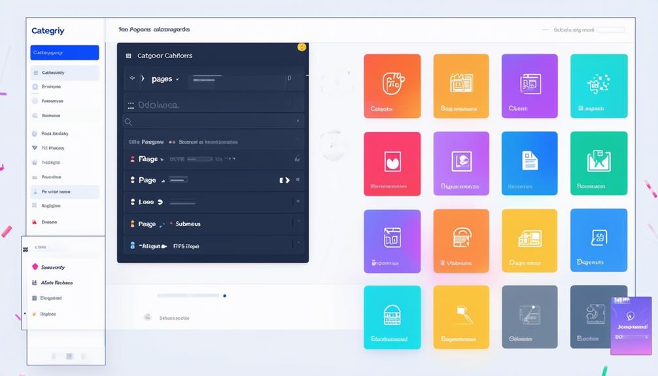Select the pin icon on the yellow bottom tile
Image resolution: width=658 pixels, height=376 pixels.
[x=460, y=314]
